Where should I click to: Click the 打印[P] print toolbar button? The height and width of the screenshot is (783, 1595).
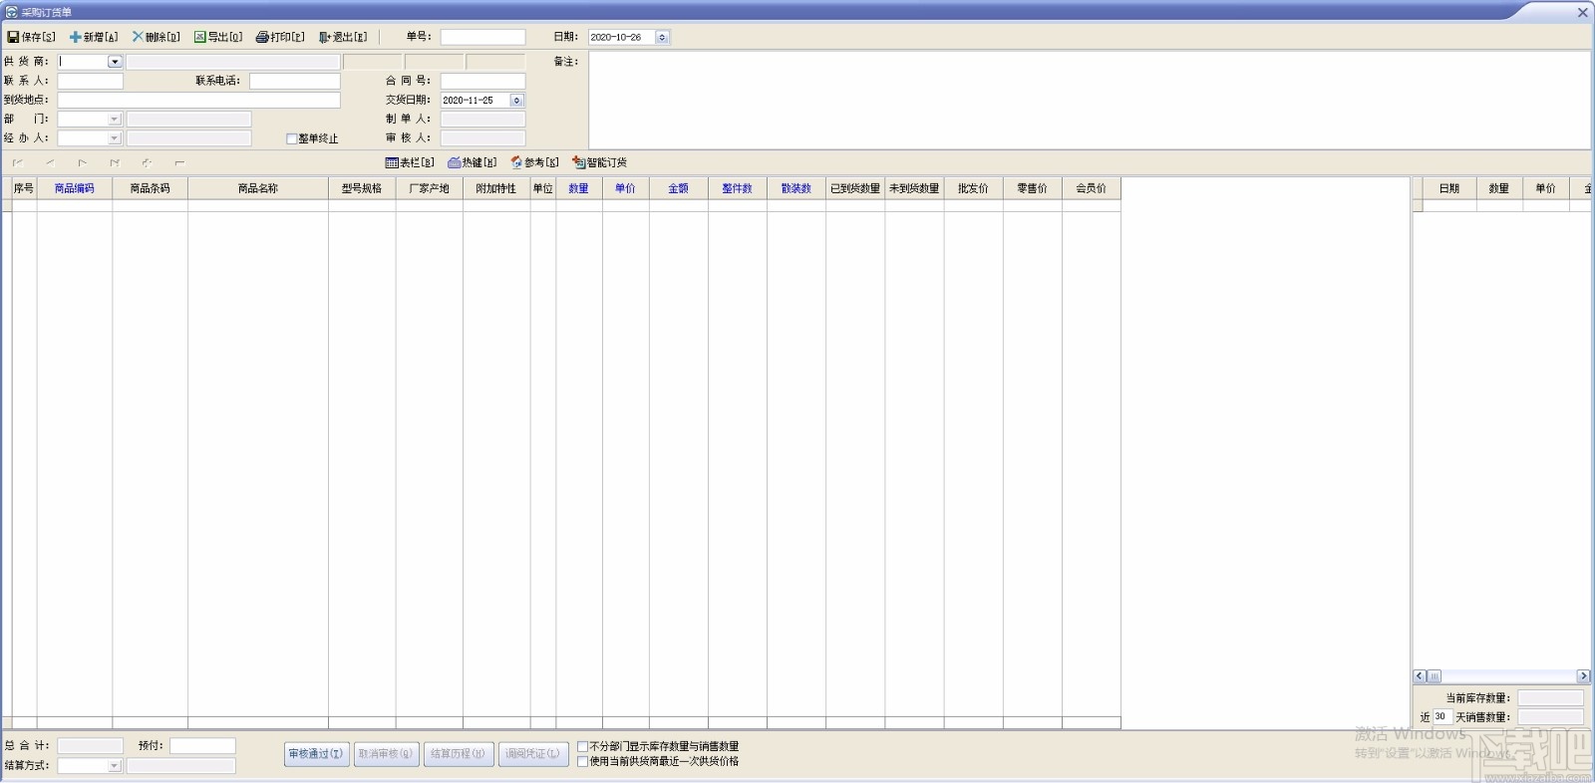pos(280,37)
